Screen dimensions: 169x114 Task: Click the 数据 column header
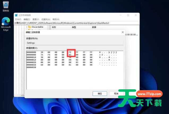click(x=94, y=27)
